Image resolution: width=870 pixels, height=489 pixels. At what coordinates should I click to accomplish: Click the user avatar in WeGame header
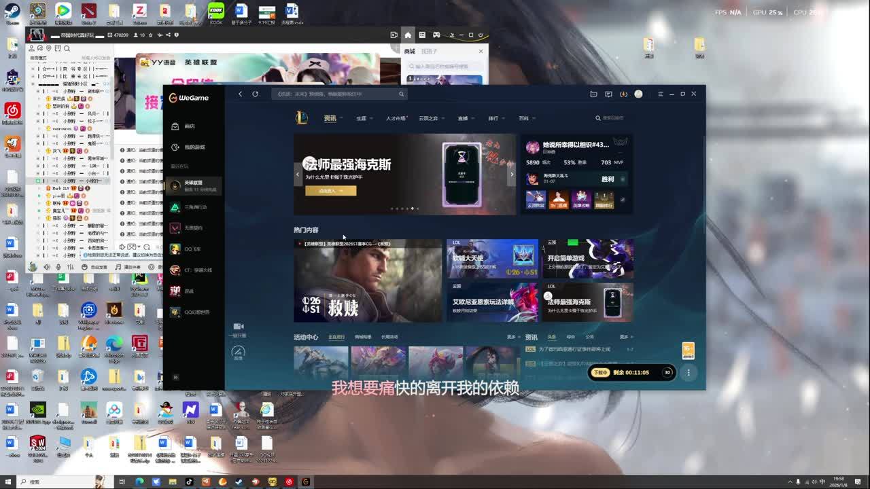coord(638,94)
